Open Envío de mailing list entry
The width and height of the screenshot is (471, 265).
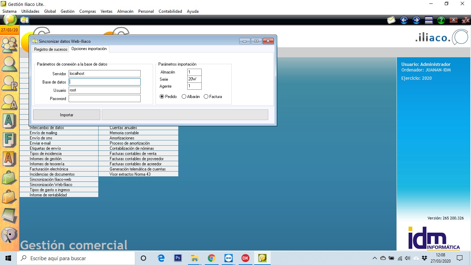pyautogui.click(x=59, y=133)
